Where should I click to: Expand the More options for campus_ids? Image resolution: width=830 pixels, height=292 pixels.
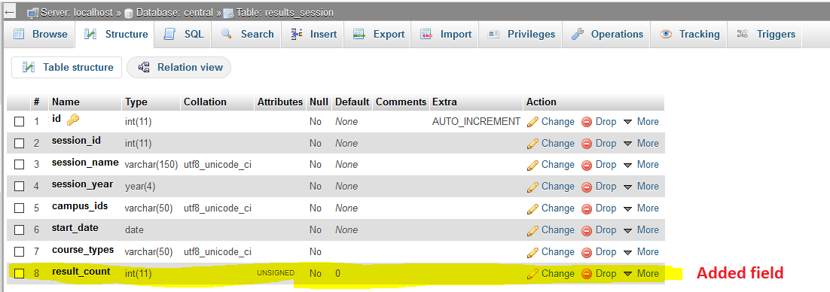point(641,208)
